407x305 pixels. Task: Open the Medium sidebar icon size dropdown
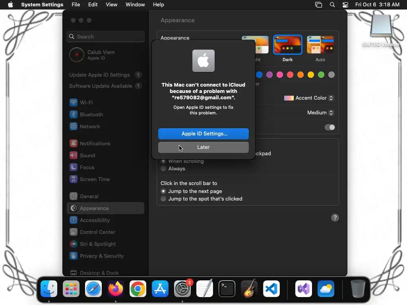click(x=321, y=112)
